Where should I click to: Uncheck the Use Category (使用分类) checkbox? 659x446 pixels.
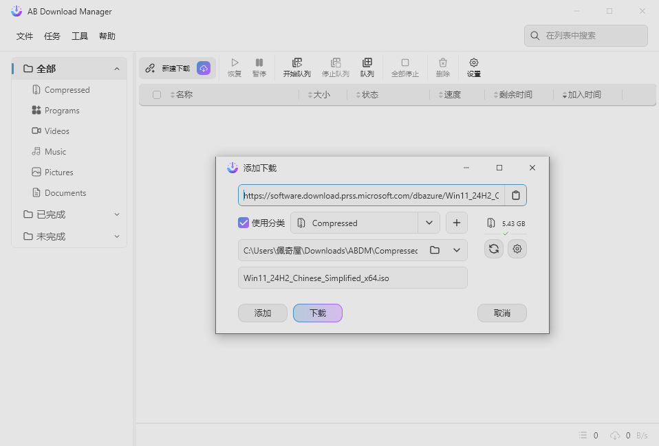[244, 223]
